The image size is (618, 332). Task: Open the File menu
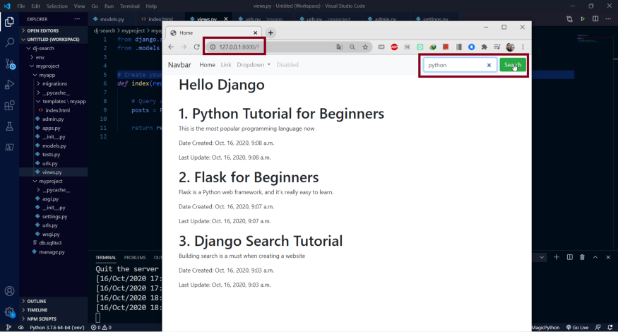(x=21, y=6)
